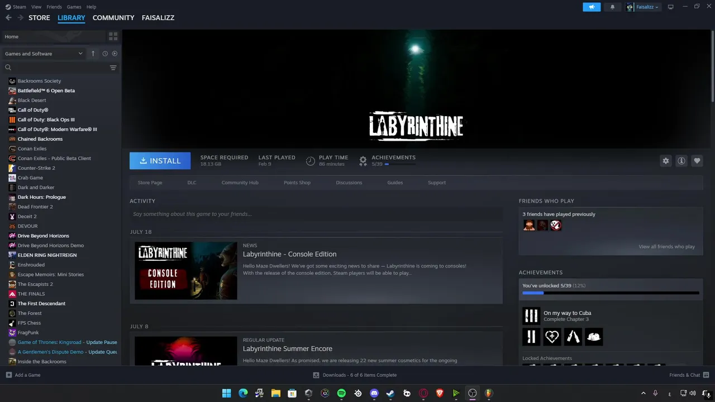Open the Points Shop link
Image resolution: width=715 pixels, height=402 pixels.
coord(297,183)
